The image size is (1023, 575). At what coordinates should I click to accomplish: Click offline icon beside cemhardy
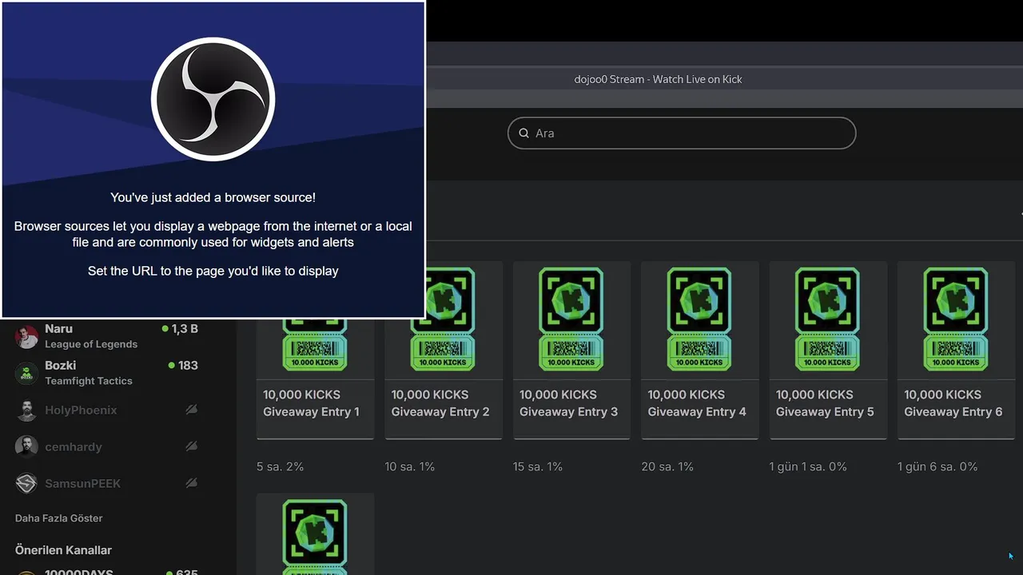[191, 446]
